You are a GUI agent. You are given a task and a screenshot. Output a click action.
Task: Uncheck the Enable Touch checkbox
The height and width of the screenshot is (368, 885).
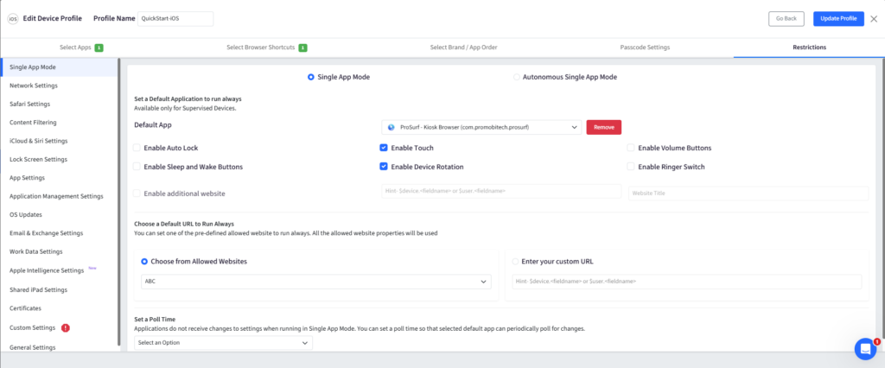[383, 148]
